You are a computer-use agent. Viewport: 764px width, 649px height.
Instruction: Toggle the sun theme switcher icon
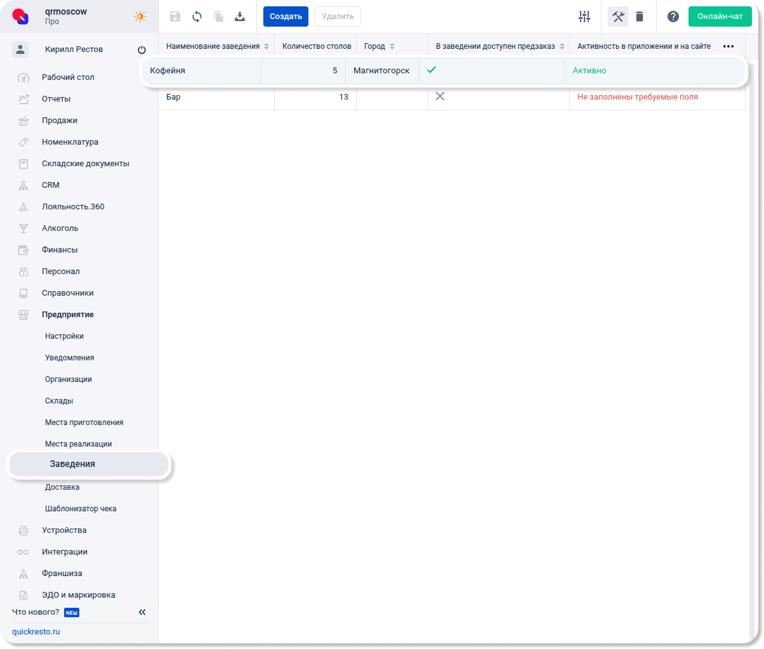[x=140, y=16]
